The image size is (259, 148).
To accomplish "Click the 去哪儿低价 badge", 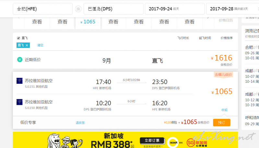I will (x=223, y=75).
